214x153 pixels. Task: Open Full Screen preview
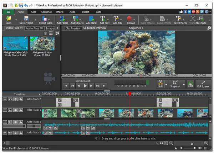point(203,84)
